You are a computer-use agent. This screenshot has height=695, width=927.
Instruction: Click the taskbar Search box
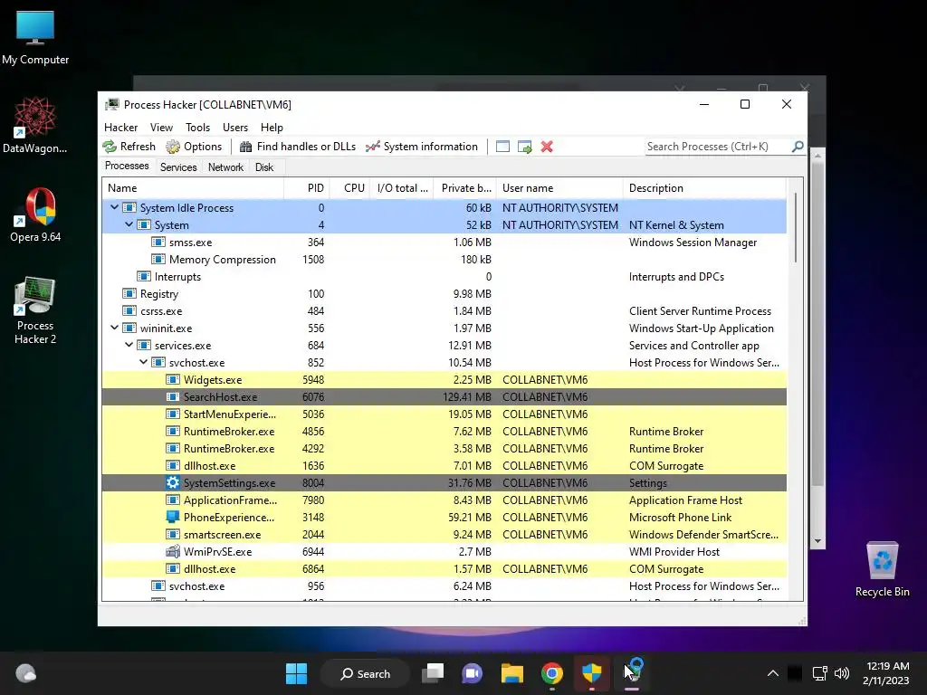(366, 673)
